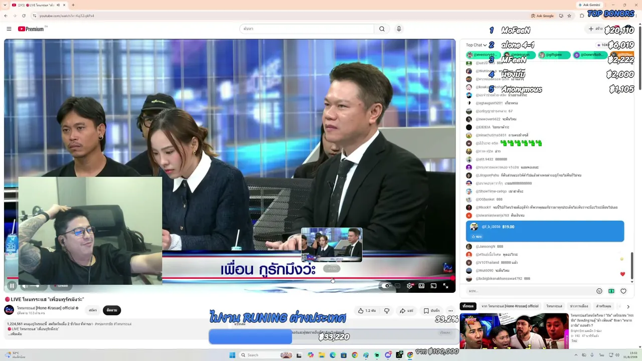The width and height of the screenshot is (642, 361).
Task: Expand the video description
Action: (x=16, y=334)
